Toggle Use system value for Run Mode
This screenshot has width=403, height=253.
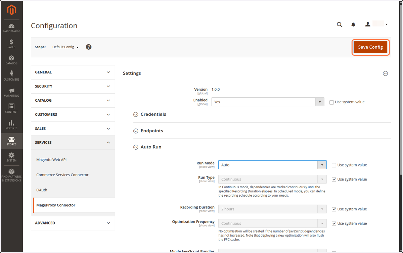pyautogui.click(x=334, y=165)
